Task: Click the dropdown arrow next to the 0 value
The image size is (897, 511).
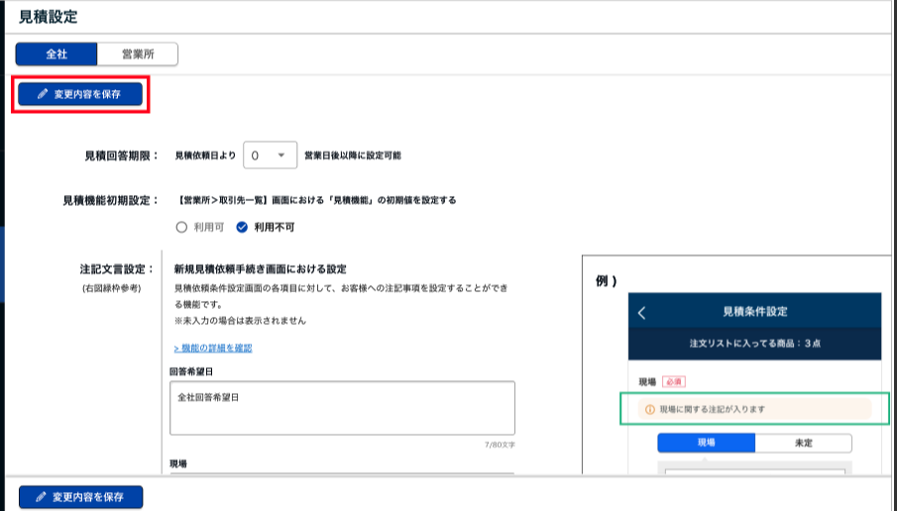Action: 282,155
